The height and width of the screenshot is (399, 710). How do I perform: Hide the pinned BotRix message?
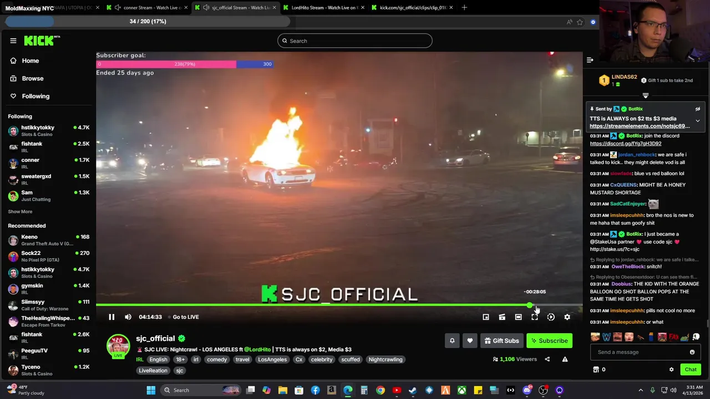tap(698, 109)
